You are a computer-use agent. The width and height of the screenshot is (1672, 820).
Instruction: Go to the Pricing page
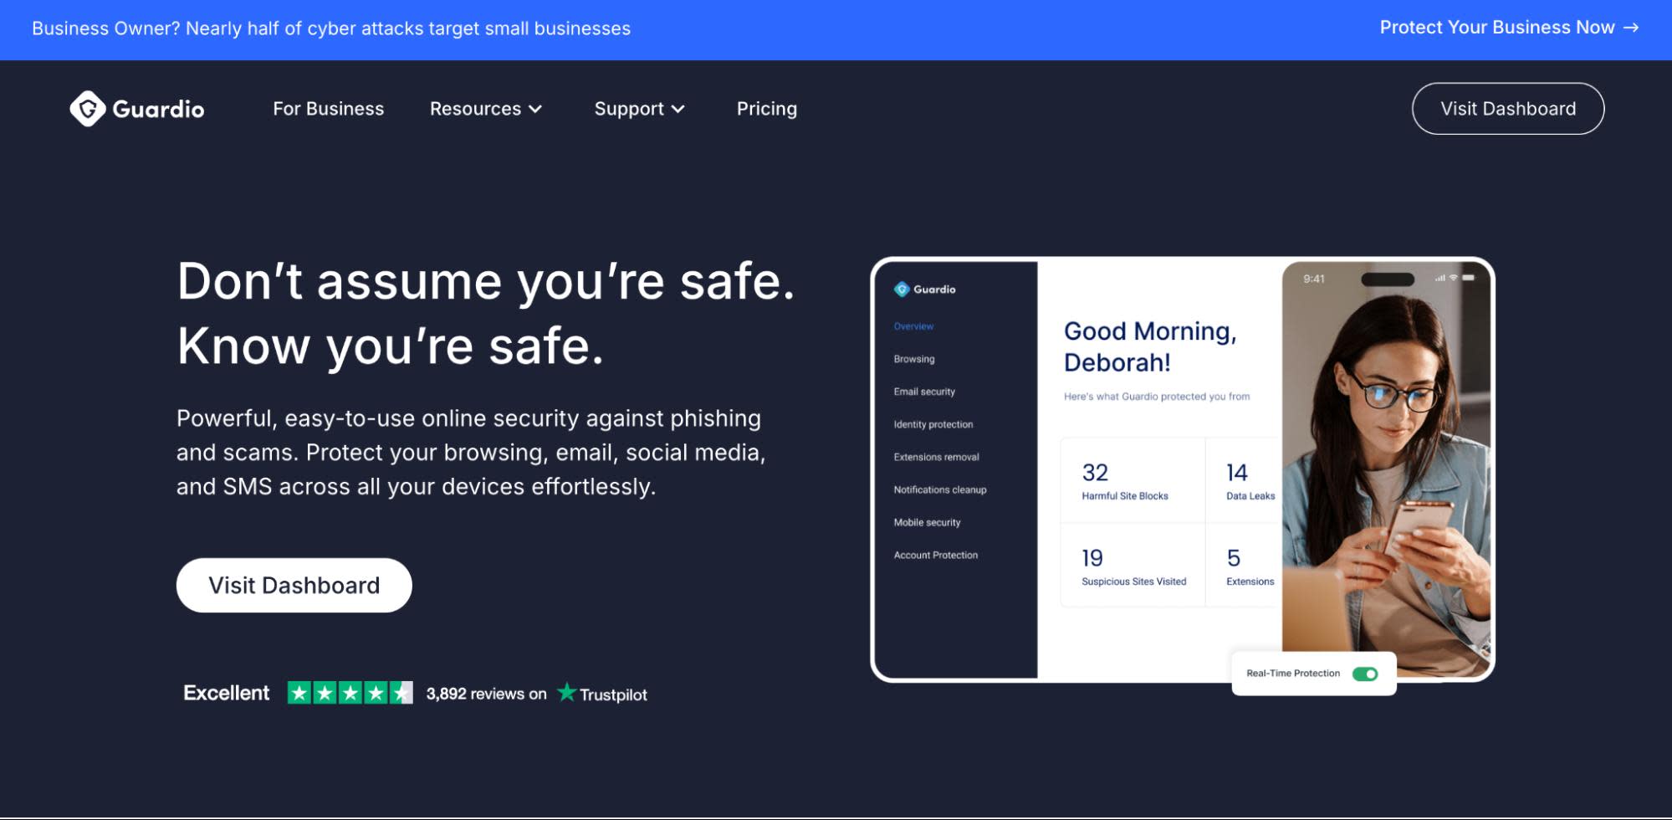(x=766, y=109)
